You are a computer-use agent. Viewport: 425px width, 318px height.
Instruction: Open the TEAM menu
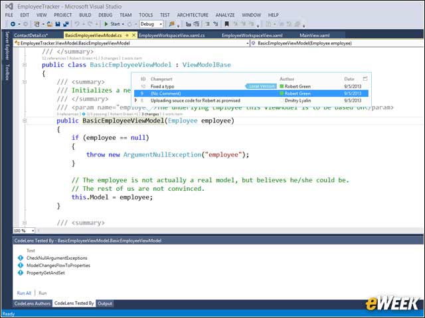tap(126, 15)
